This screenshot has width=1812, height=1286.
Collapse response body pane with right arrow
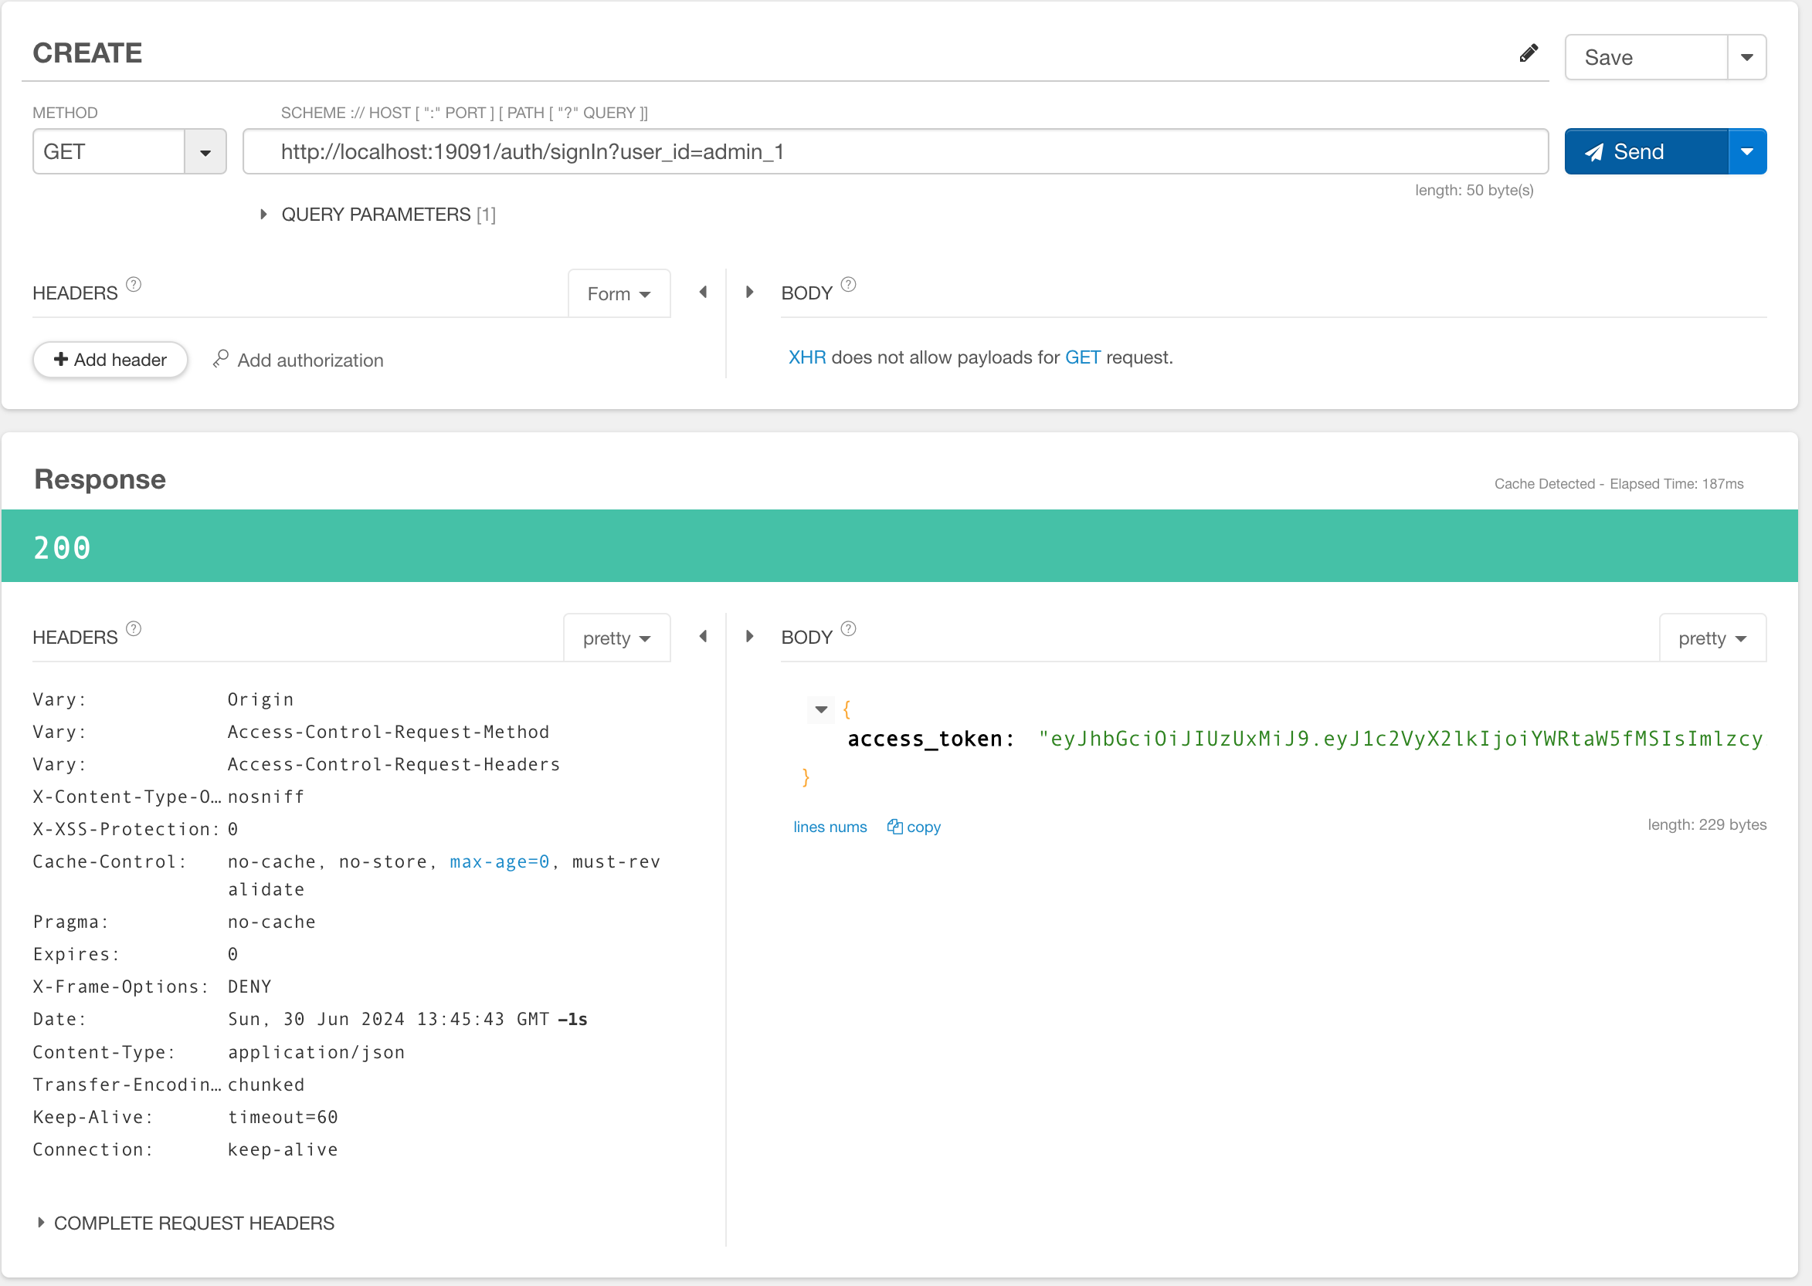[x=749, y=637]
